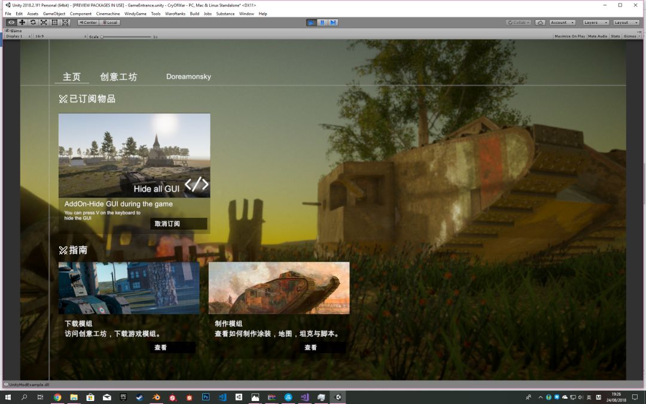This screenshot has width=646, height=404.
Task: Select the Scale tool
Action: point(44,22)
